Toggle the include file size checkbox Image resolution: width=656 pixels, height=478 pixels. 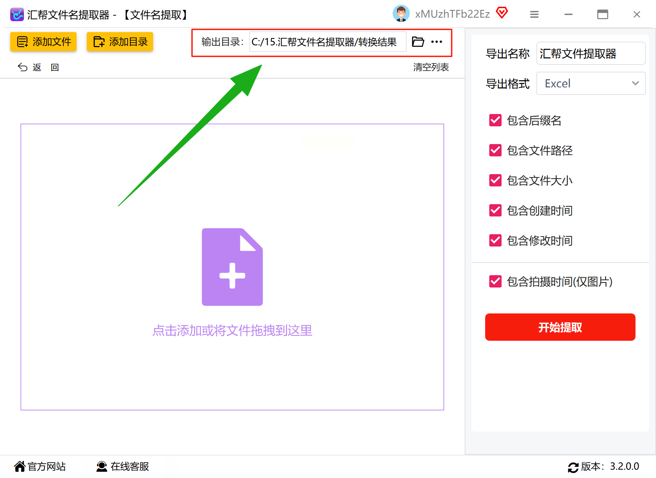[495, 180]
